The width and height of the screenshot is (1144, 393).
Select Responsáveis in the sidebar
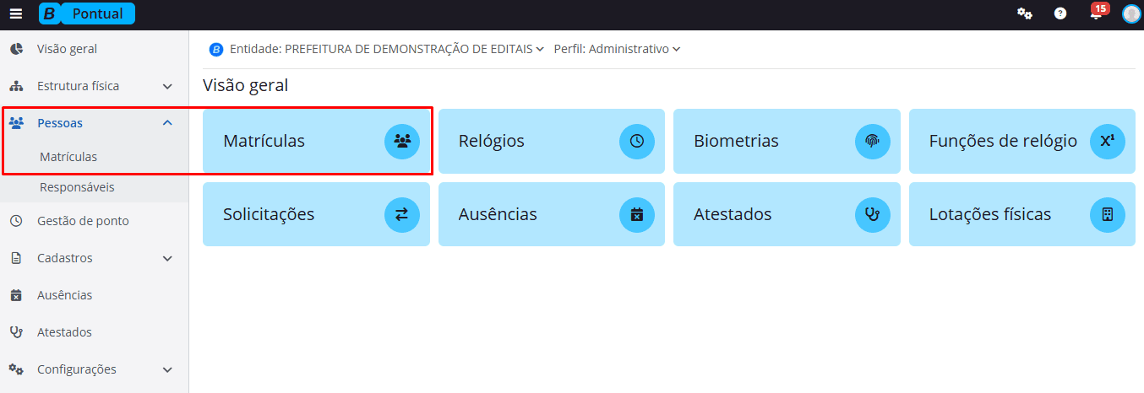coord(77,187)
